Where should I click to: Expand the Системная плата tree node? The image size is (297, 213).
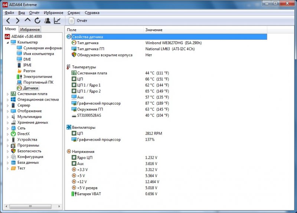pos(8,94)
